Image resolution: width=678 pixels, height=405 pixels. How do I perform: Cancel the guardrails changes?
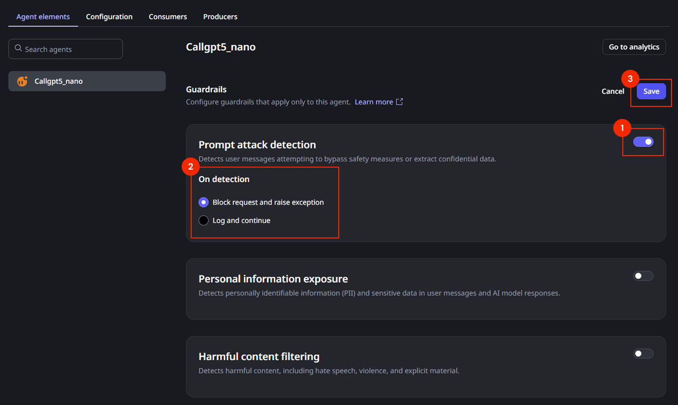click(613, 91)
